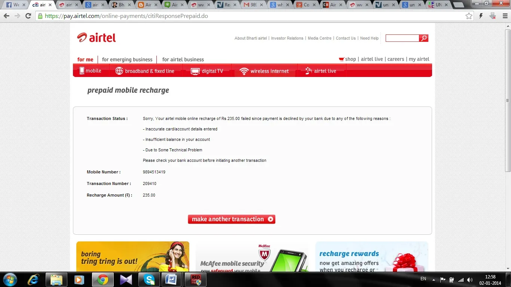Open About Bharti airtel link
The height and width of the screenshot is (287, 511).
pyautogui.click(x=251, y=38)
